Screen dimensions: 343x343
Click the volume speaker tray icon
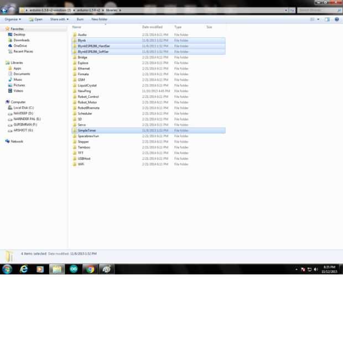point(316,269)
